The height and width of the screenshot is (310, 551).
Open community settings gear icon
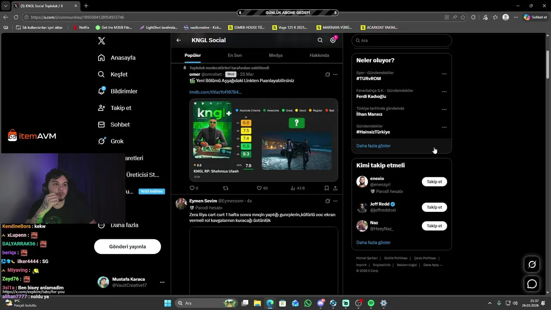[x=333, y=40]
